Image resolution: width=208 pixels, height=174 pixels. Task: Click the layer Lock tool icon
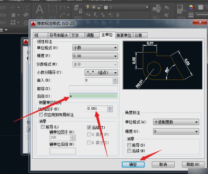tap(111, 15)
